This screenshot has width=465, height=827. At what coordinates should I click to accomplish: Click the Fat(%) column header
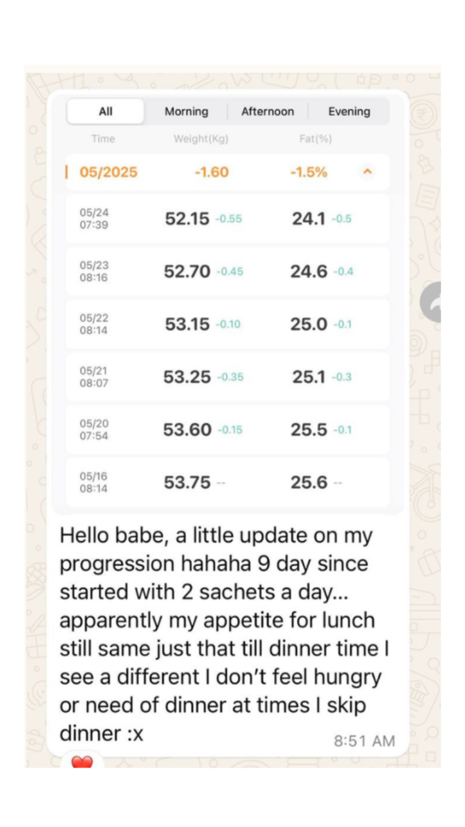click(316, 139)
